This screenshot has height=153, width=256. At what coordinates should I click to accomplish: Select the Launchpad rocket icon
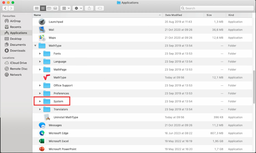(42, 22)
